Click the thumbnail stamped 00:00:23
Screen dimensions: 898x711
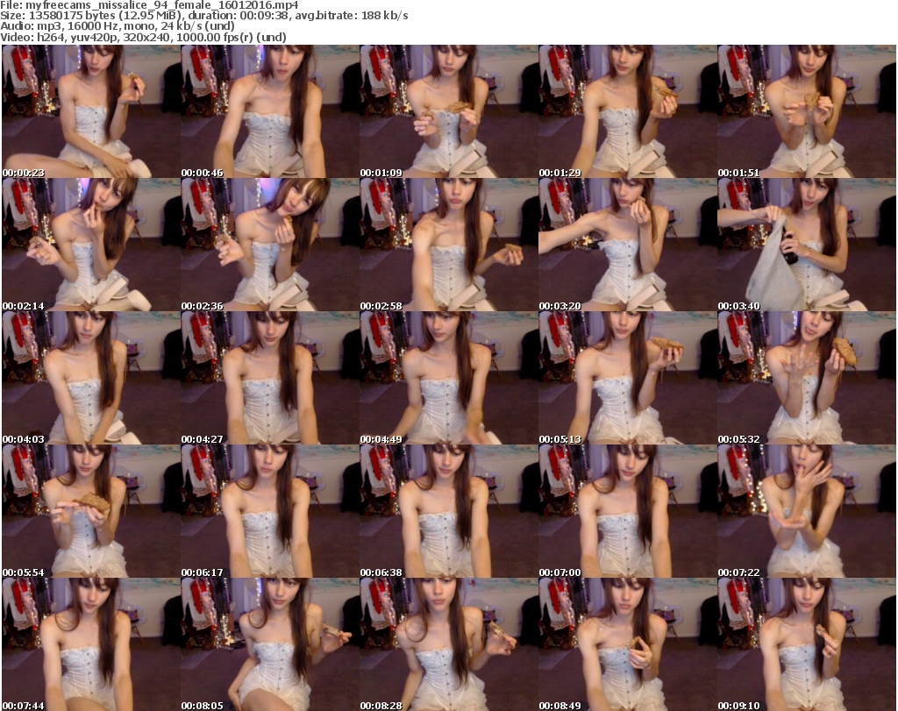[x=90, y=111]
